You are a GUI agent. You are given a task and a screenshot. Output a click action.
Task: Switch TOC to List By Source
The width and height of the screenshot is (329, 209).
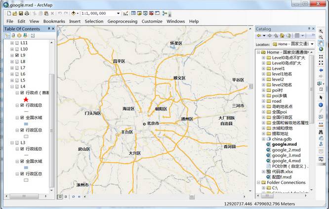[x=13, y=36]
